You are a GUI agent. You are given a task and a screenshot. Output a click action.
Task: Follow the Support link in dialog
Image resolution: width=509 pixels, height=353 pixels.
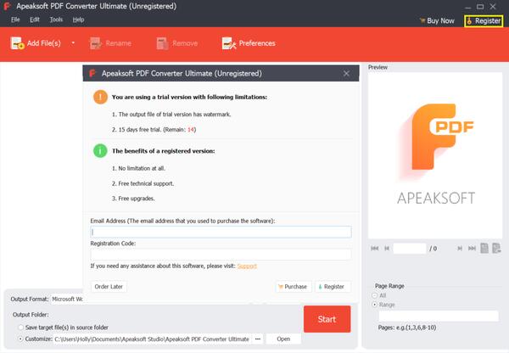[247, 266]
